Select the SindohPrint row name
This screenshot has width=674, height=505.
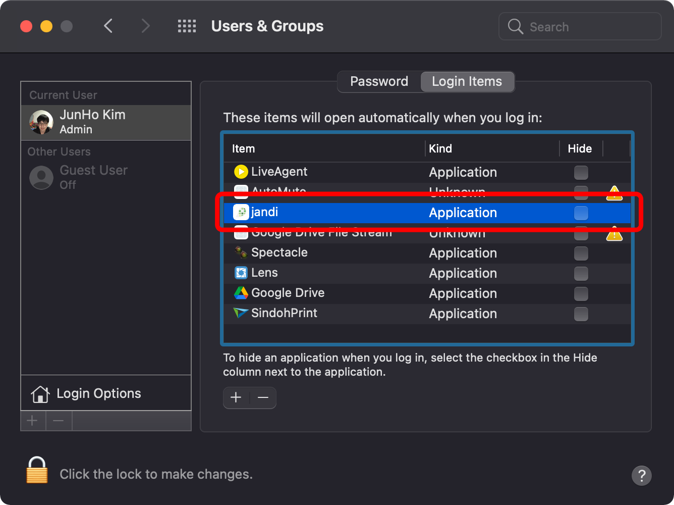[x=284, y=313]
